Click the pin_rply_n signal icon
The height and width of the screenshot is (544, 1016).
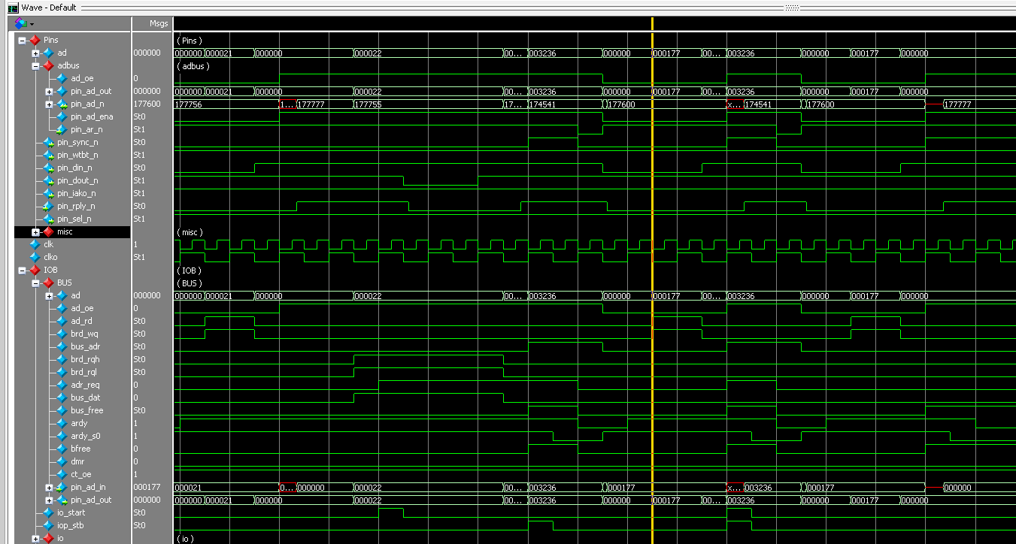coord(48,206)
